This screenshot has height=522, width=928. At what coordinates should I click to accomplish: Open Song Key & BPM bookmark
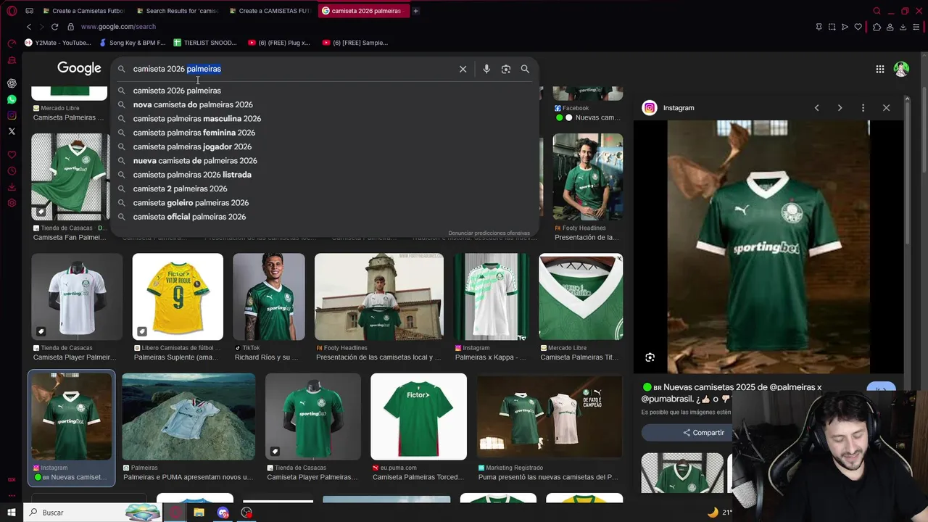click(133, 43)
